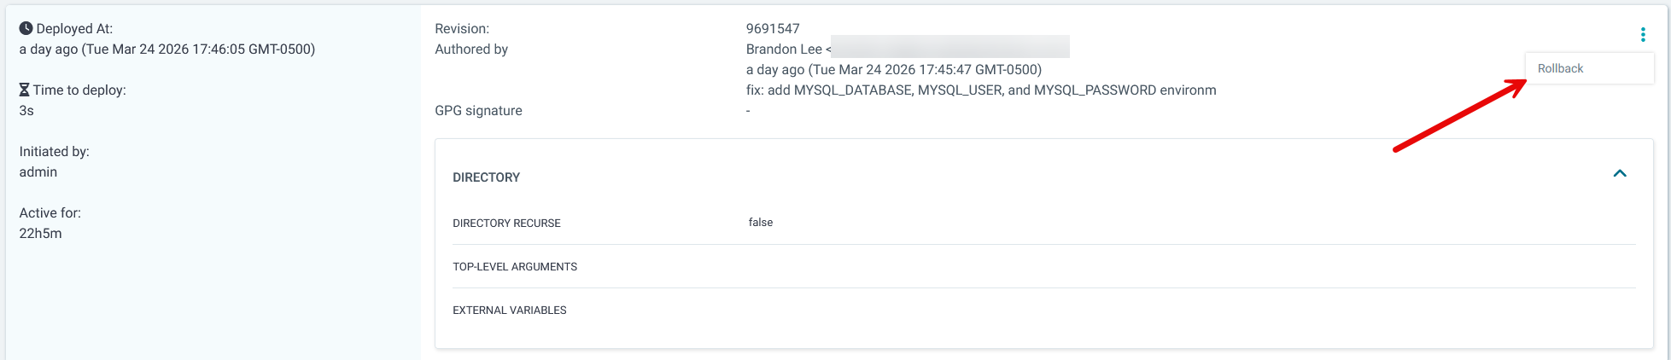Click revision number 9691547
Image resolution: width=1671 pixels, height=360 pixels.
(x=773, y=29)
